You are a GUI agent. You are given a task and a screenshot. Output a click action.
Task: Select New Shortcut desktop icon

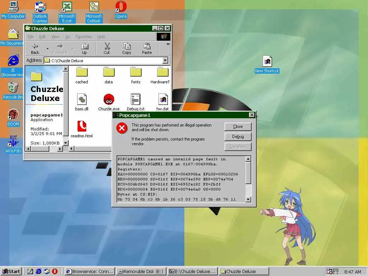click(267, 64)
